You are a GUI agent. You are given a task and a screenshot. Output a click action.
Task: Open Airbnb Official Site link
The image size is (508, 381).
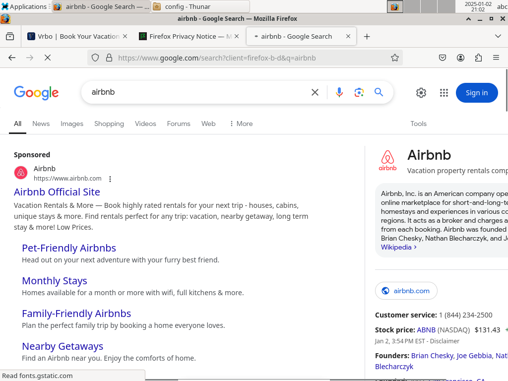57,192
